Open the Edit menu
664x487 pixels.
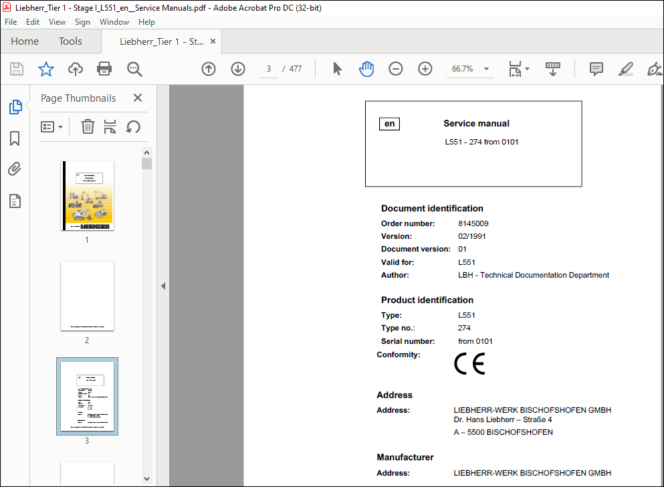tap(33, 22)
